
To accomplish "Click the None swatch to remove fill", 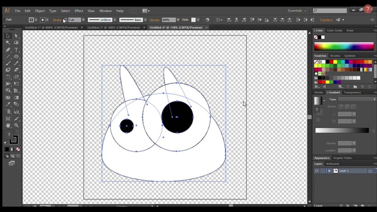I will 316,61.
